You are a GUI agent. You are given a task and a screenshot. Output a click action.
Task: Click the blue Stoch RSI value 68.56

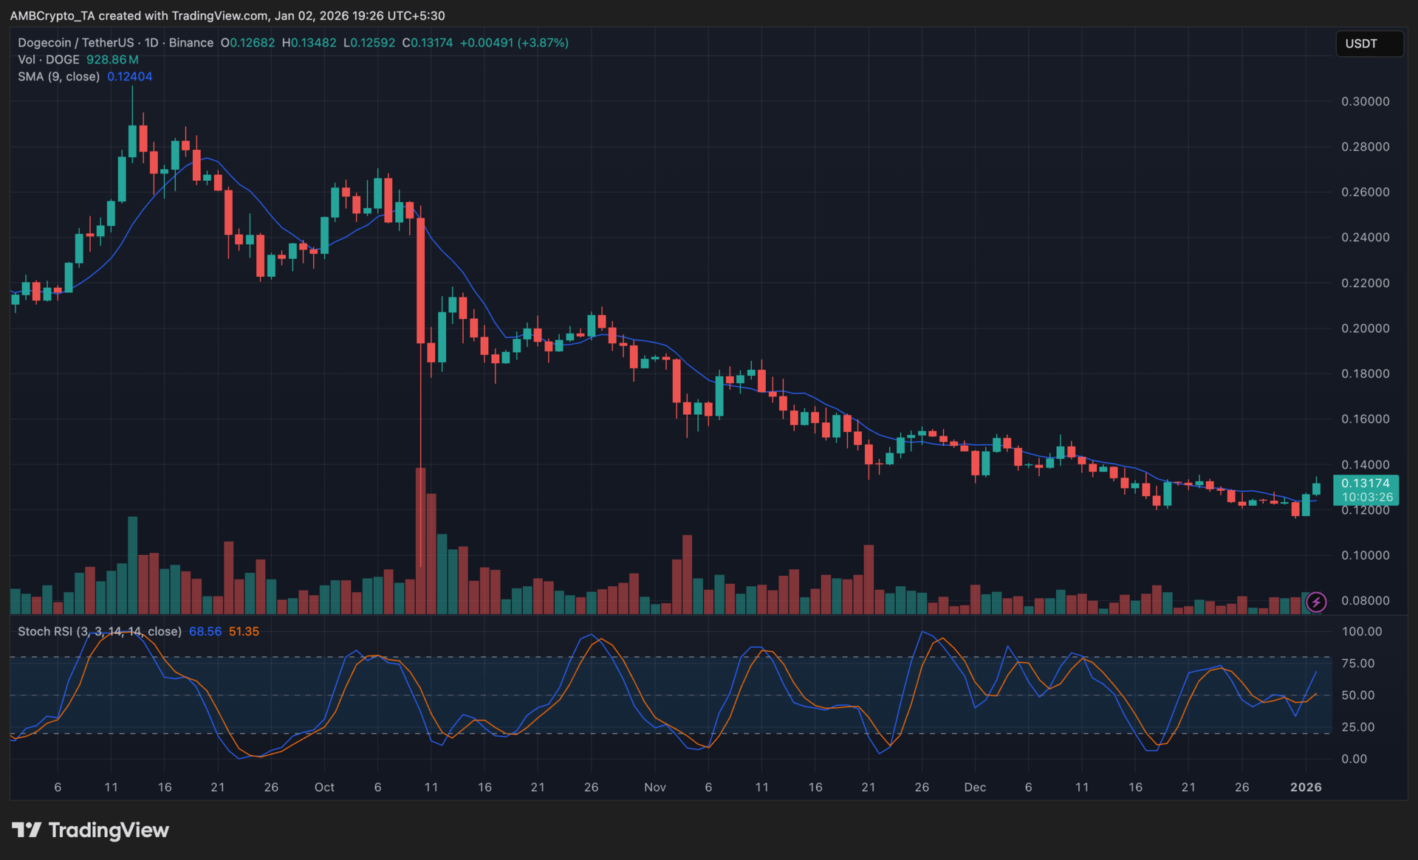point(205,631)
